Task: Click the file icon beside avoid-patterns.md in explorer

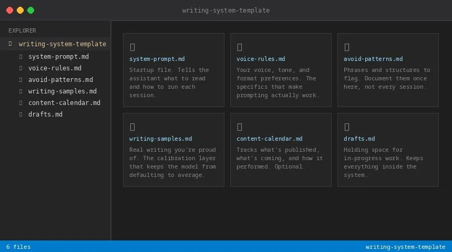Action: 20,80
